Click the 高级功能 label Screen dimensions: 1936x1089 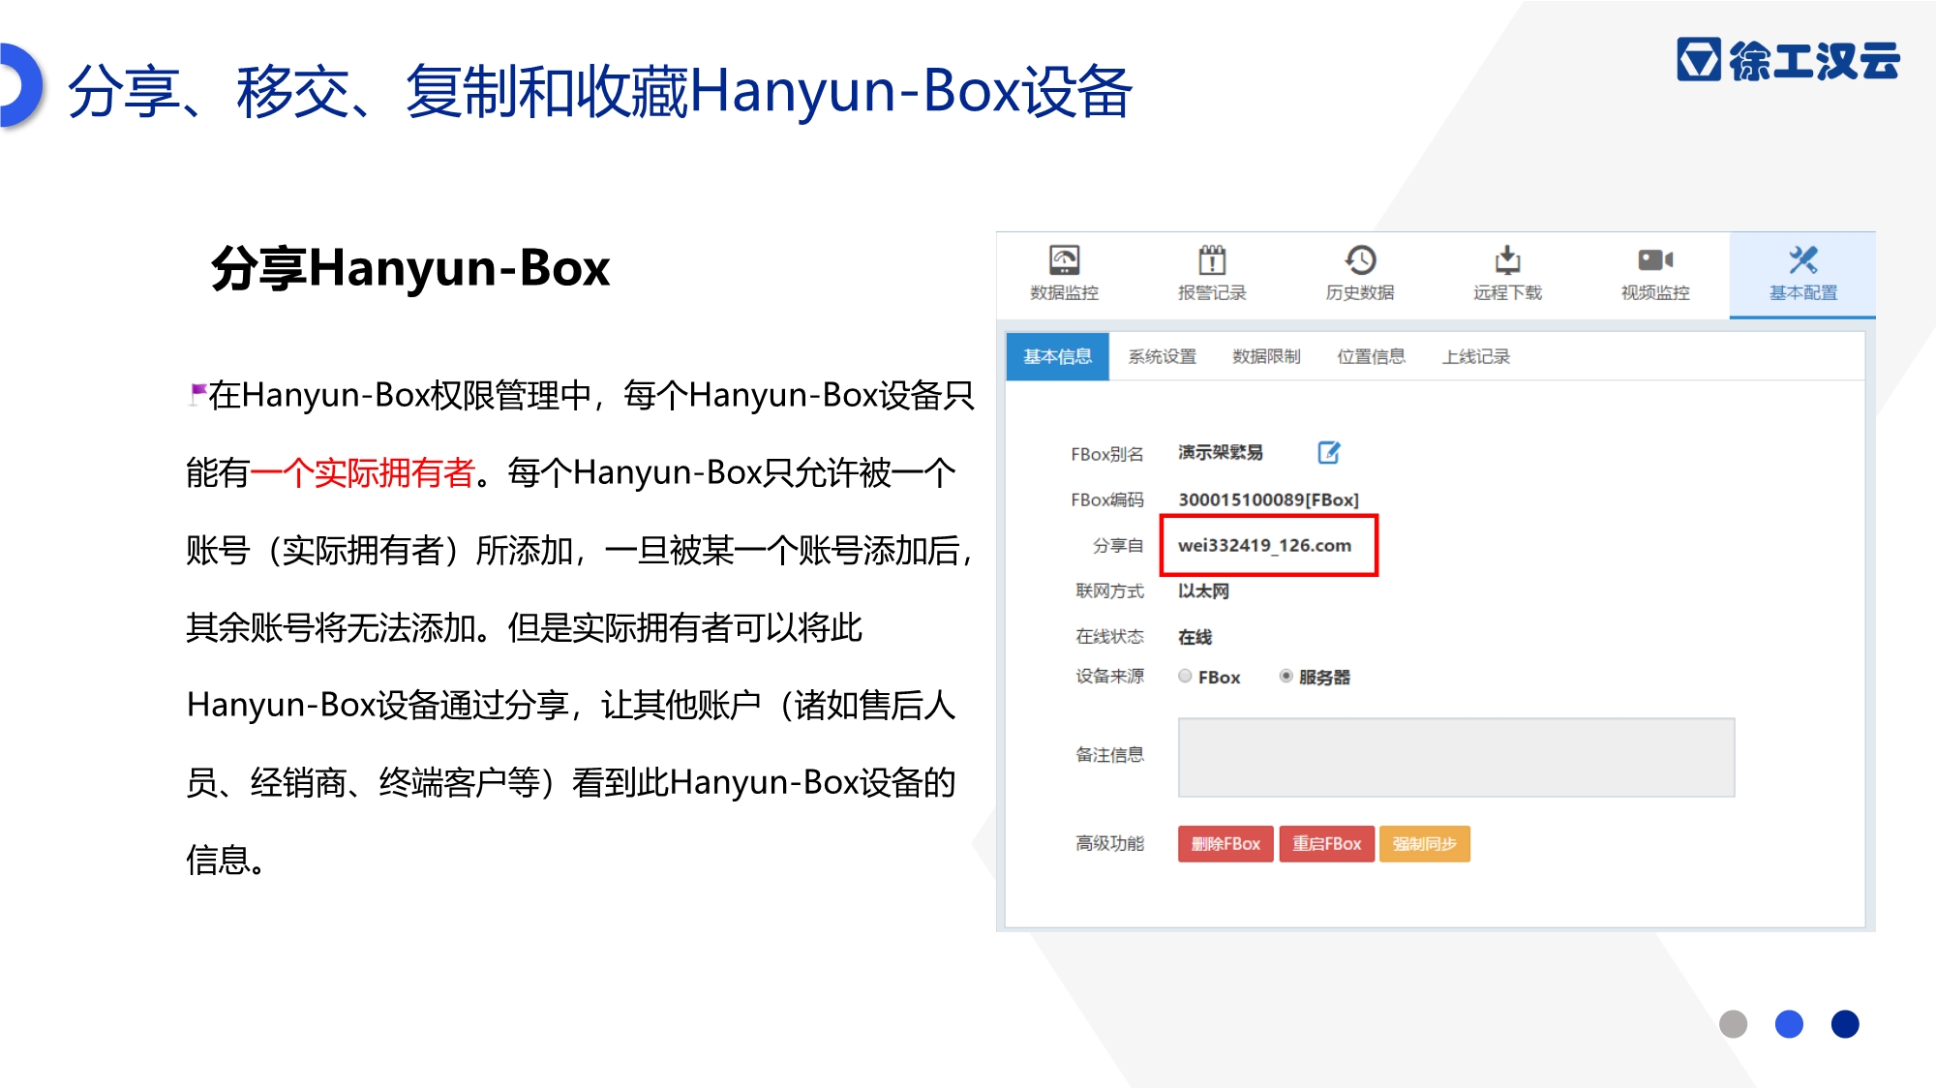point(1109,843)
